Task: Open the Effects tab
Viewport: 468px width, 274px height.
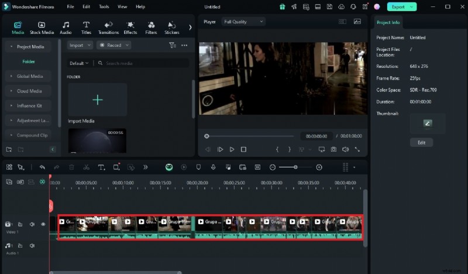Action: tap(130, 28)
